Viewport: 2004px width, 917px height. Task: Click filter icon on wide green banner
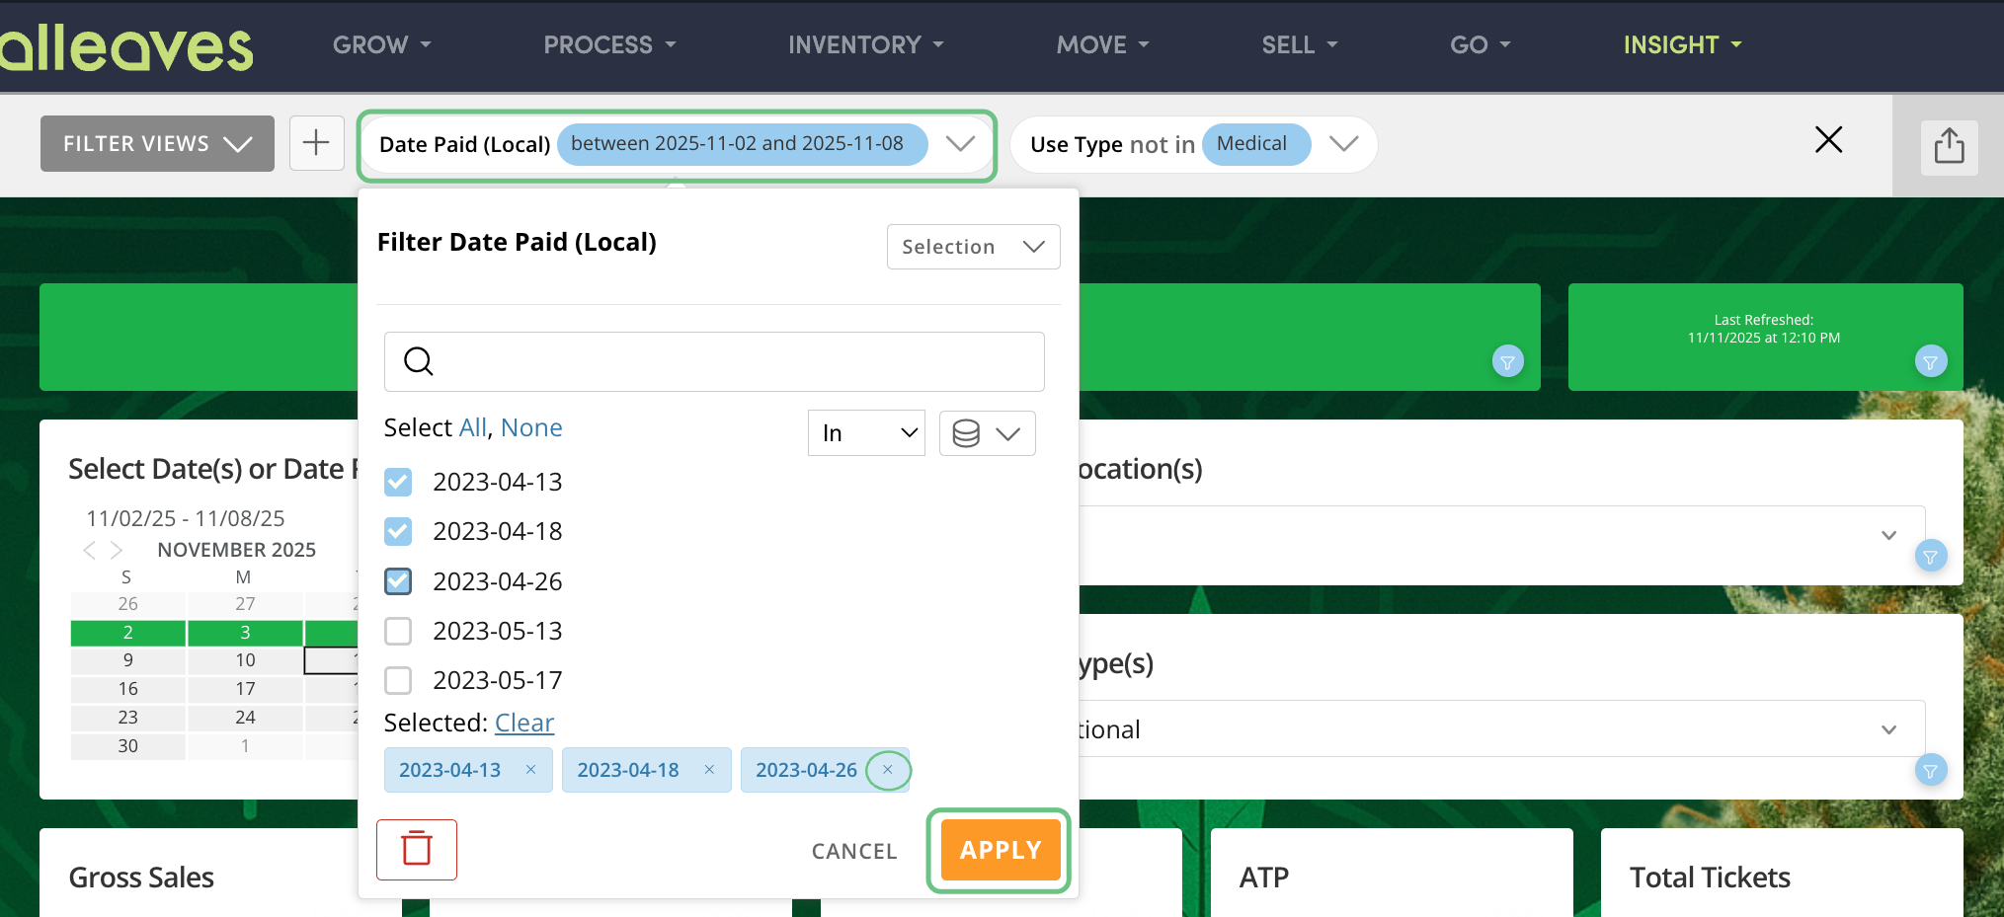click(1507, 361)
